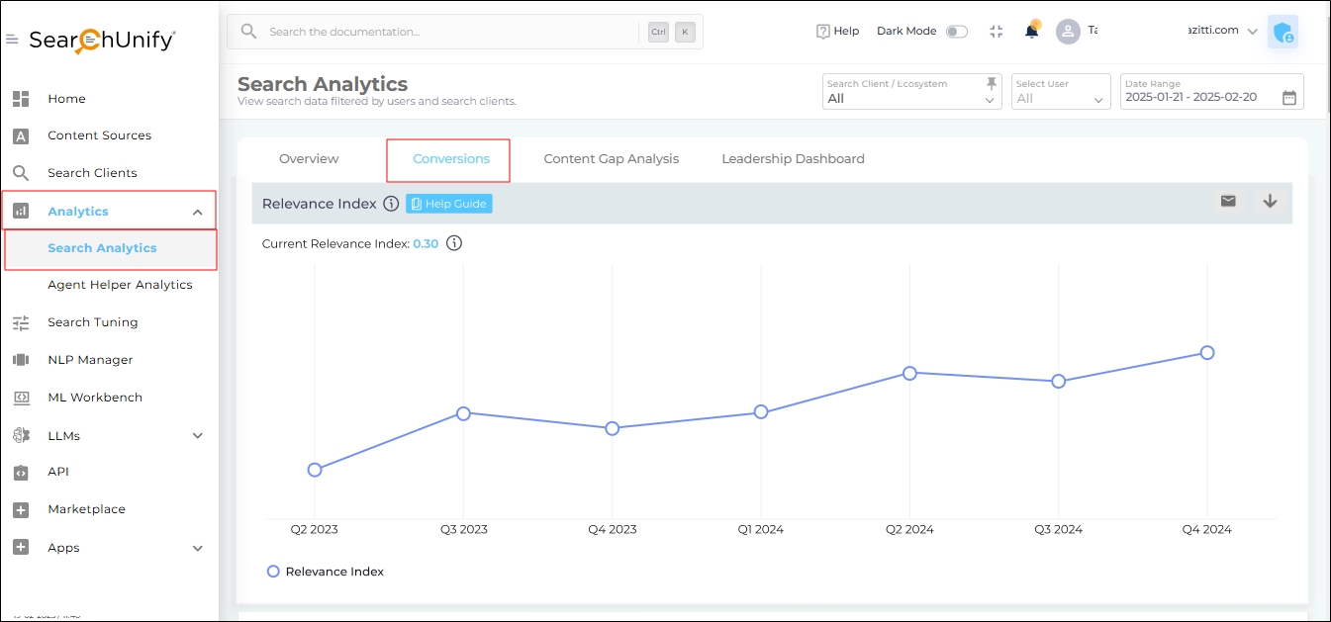Click info icon next to Relevance Index title
Image resolution: width=1331 pixels, height=622 pixels.
tap(391, 204)
